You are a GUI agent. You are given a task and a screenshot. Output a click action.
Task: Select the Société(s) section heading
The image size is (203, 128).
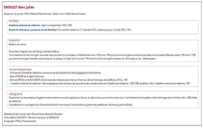point(14,21)
